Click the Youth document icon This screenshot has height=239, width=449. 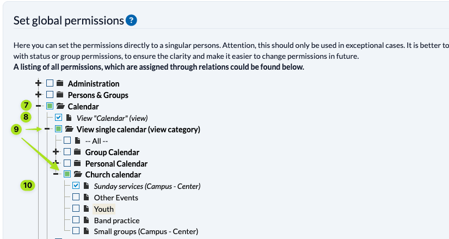86,209
